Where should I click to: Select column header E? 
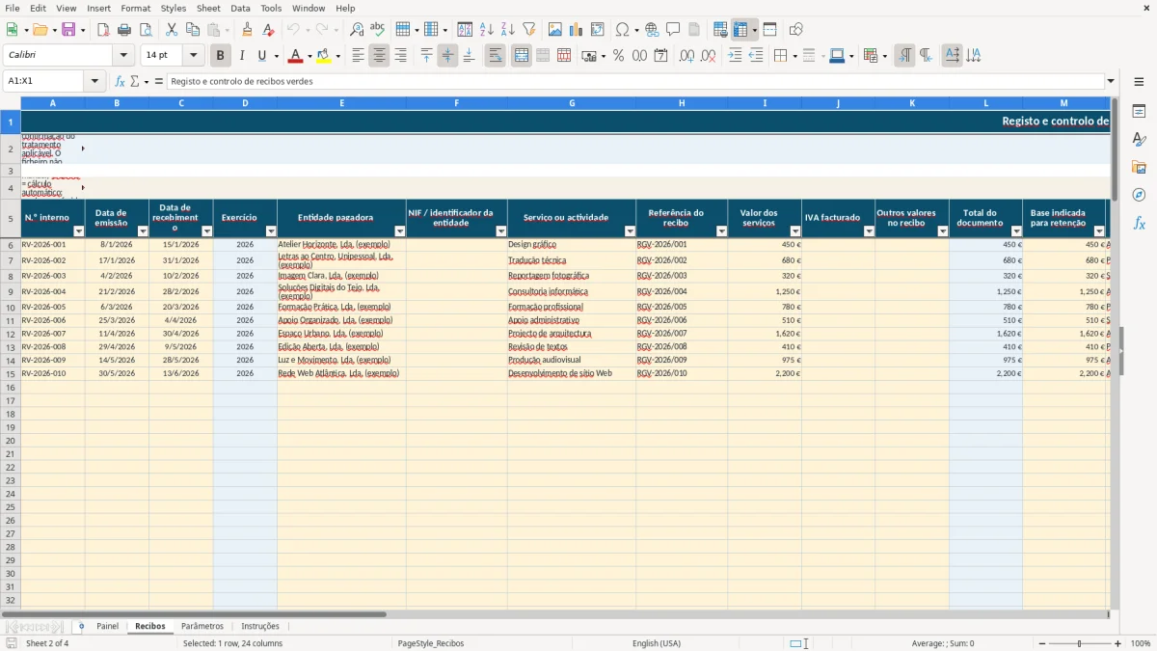[x=341, y=102]
